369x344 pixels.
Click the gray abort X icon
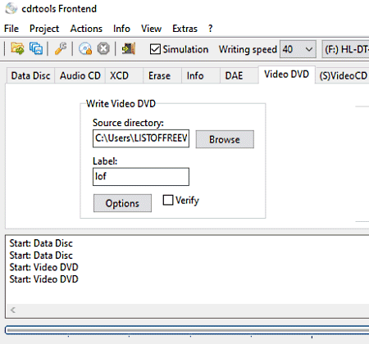[x=103, y=49]
